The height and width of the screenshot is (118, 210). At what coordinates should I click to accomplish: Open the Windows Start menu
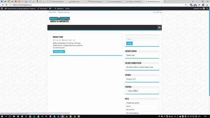(2, 116)
